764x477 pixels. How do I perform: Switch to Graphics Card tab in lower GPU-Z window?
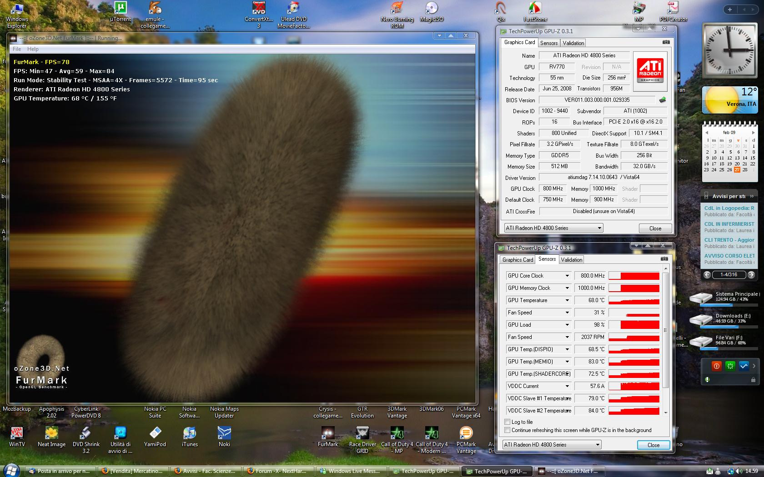pos(518,260)
